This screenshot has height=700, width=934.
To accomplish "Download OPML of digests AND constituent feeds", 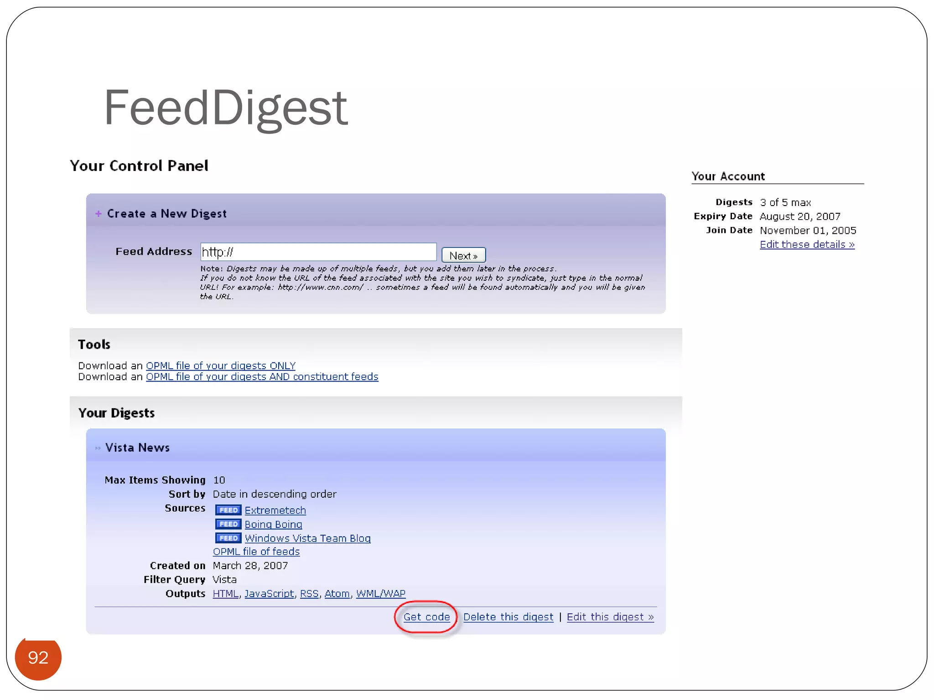I will (x=262, y=377).
